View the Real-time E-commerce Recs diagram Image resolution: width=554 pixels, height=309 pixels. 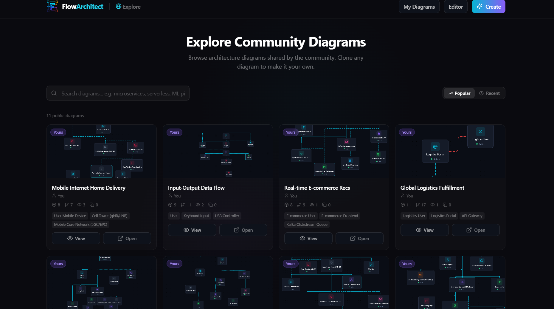(308, 238)
